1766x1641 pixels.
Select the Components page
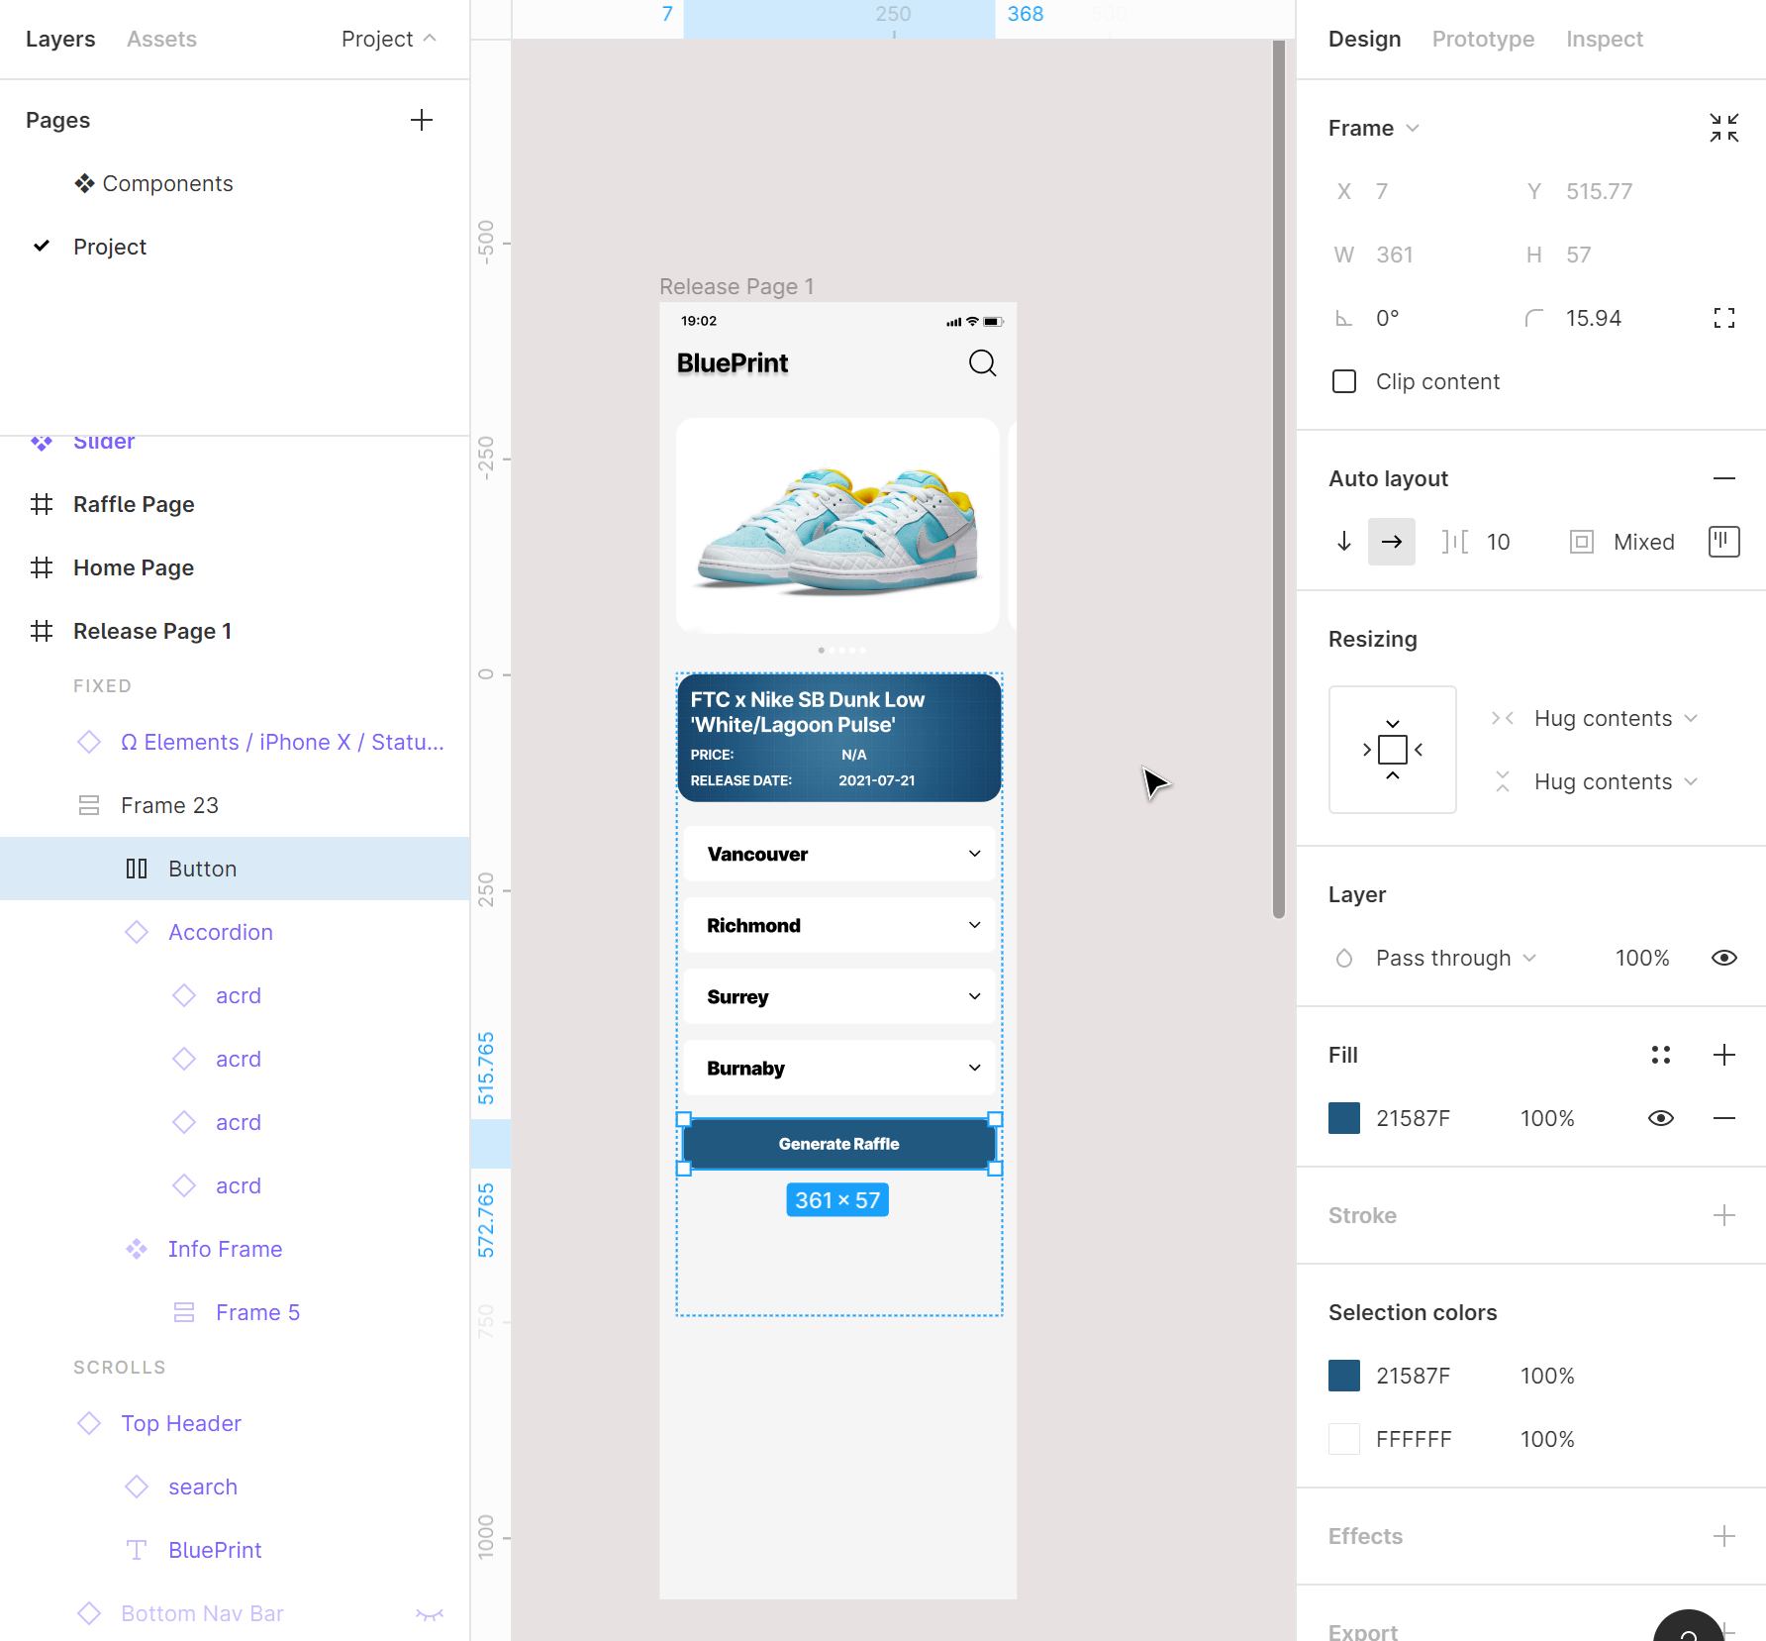(x=167, y=183)
